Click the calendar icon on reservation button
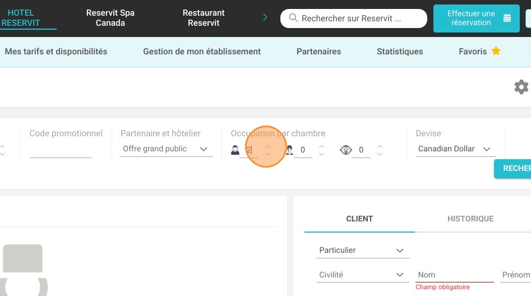This screenshot has height=296, width=531. (x=507, y=18)
